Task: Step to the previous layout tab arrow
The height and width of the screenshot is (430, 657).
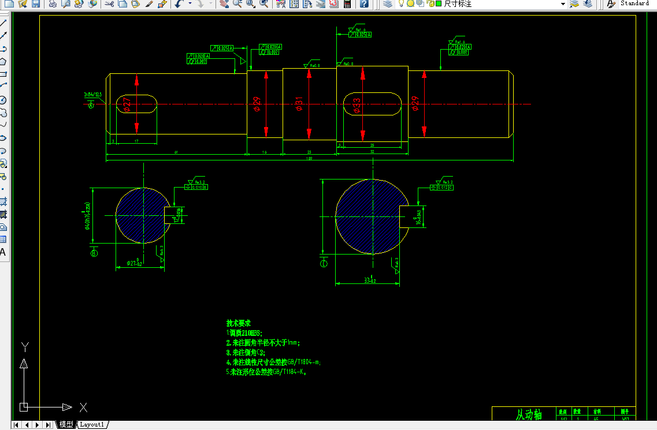Action: pyautogui.click(x=27, y=425)
